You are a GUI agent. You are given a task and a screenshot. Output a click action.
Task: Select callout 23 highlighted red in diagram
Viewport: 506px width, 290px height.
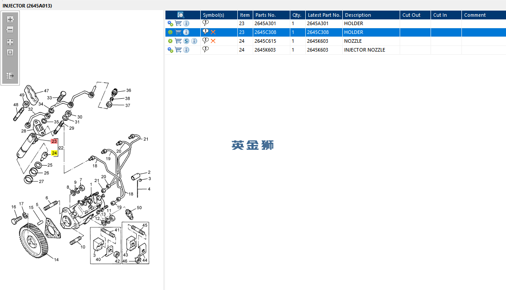tap(54, 141)
